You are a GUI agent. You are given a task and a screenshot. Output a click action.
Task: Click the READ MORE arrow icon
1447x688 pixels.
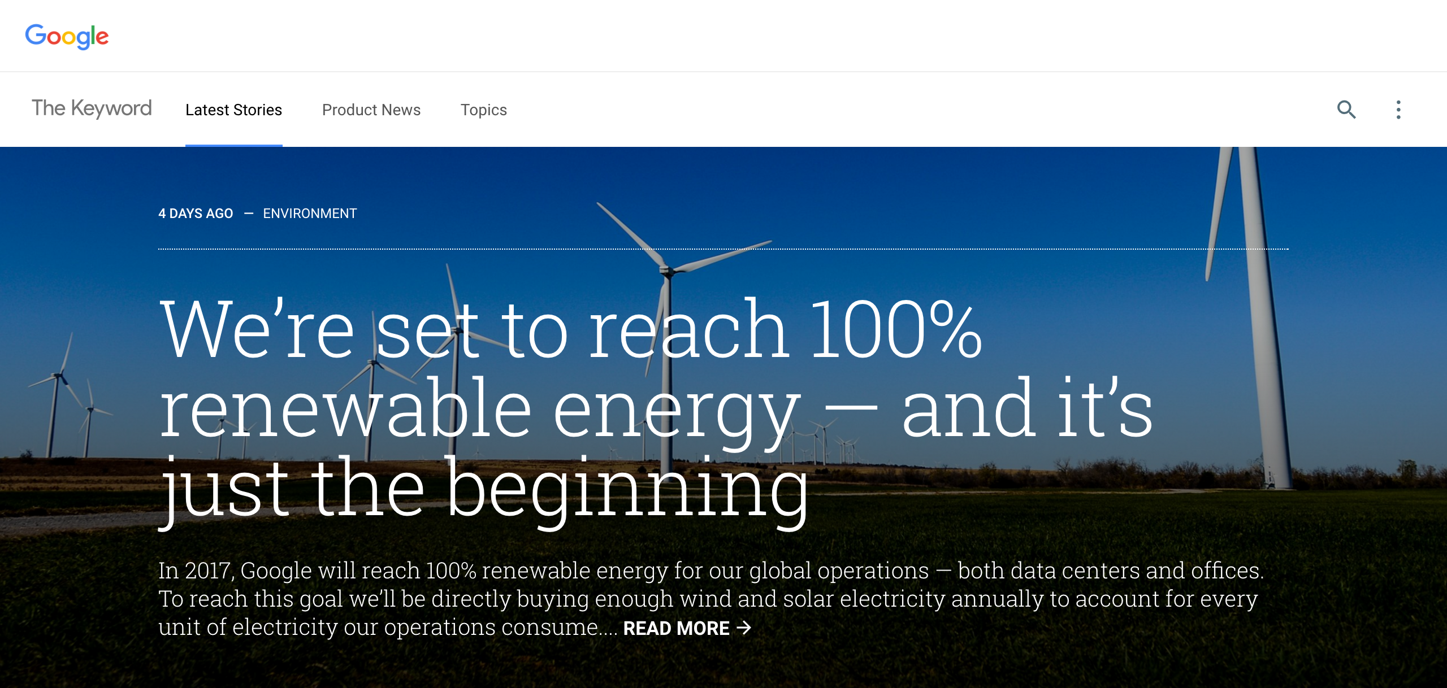(x=744, y=628)
